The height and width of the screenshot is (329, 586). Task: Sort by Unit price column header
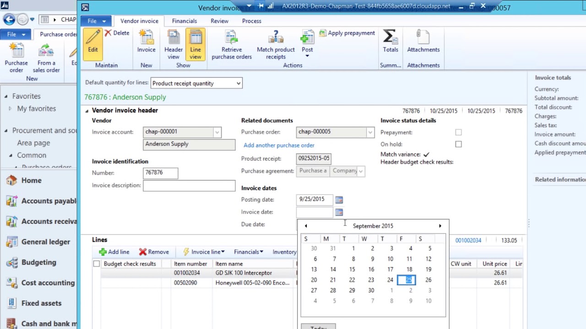pyautogui.click(x=494, y=264)
